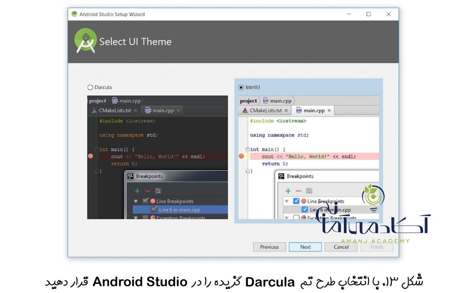Click the IntelliJ theme preview image
This screenshot has height=293, width=467.
309,157
